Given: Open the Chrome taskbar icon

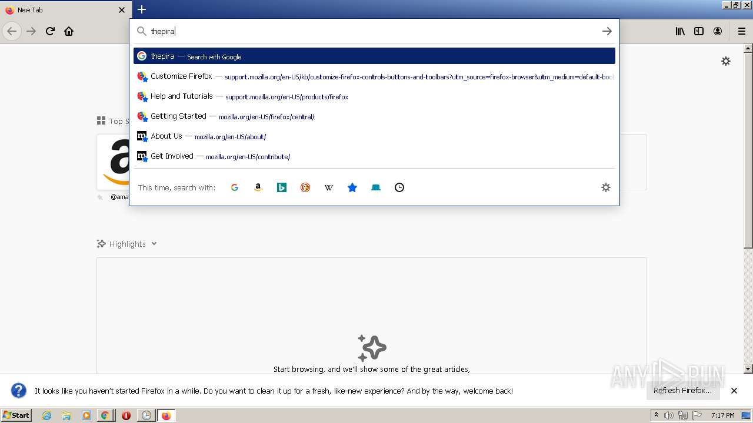Looking at the screenshot, I should pos(105,415).
